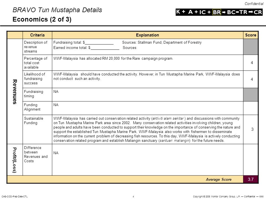This screenshot has height=199, width=266.
Task: Select 'Funding Alignment' criteria cell
Action: [x=37, y=108]
